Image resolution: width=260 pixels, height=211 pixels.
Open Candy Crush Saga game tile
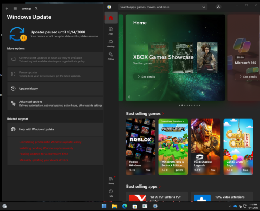238,147
